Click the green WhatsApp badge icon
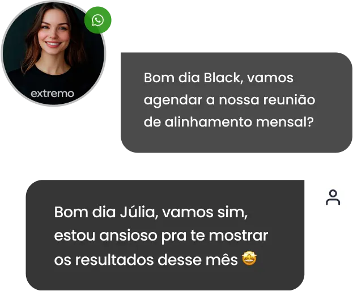The height and width of the screenshot is (291, 353). [97, 20]
